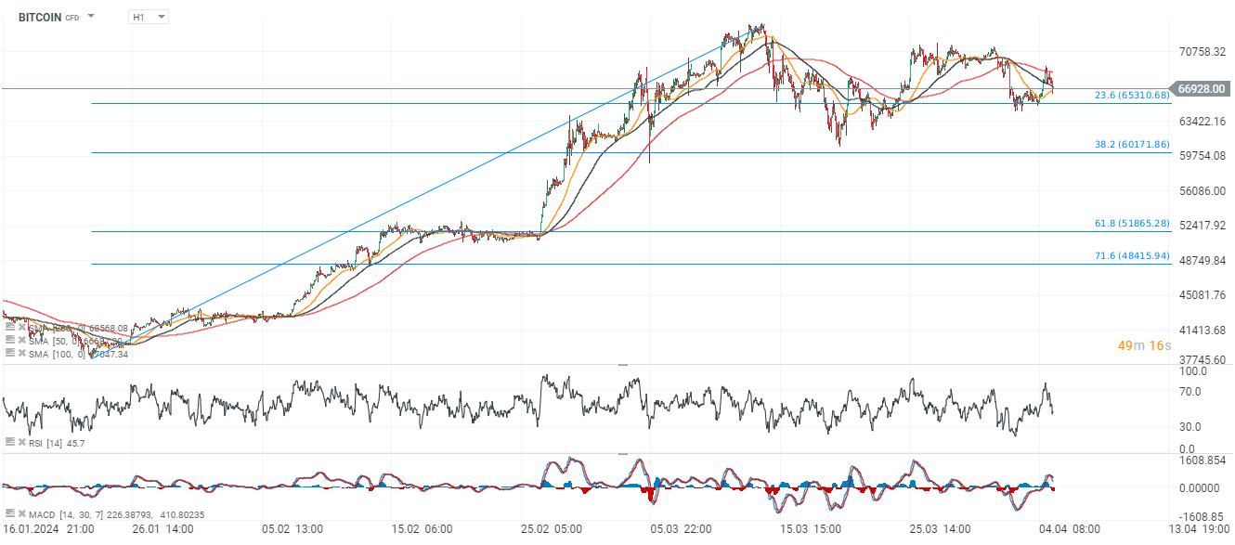The width and height of the screenshot is (1235, 545).
Task: Click the 59754.08 price axis label
Action: click(x=1202, y=156)
